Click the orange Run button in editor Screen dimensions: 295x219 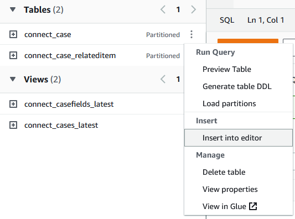pyautogui.click(x=248, y=41)
